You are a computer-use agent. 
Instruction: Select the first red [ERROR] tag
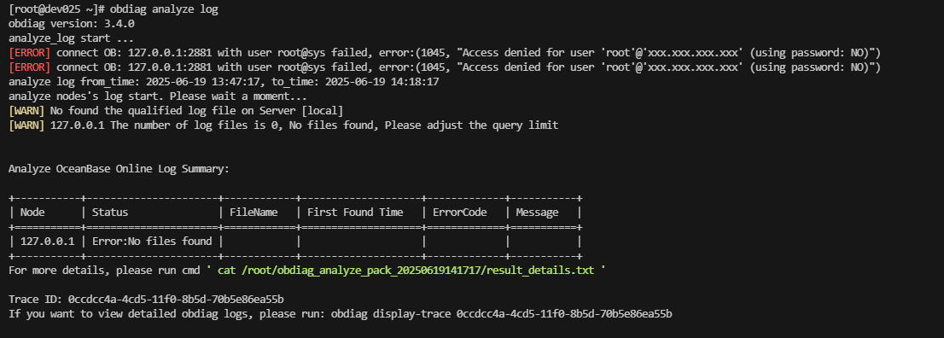click(30, 52)
